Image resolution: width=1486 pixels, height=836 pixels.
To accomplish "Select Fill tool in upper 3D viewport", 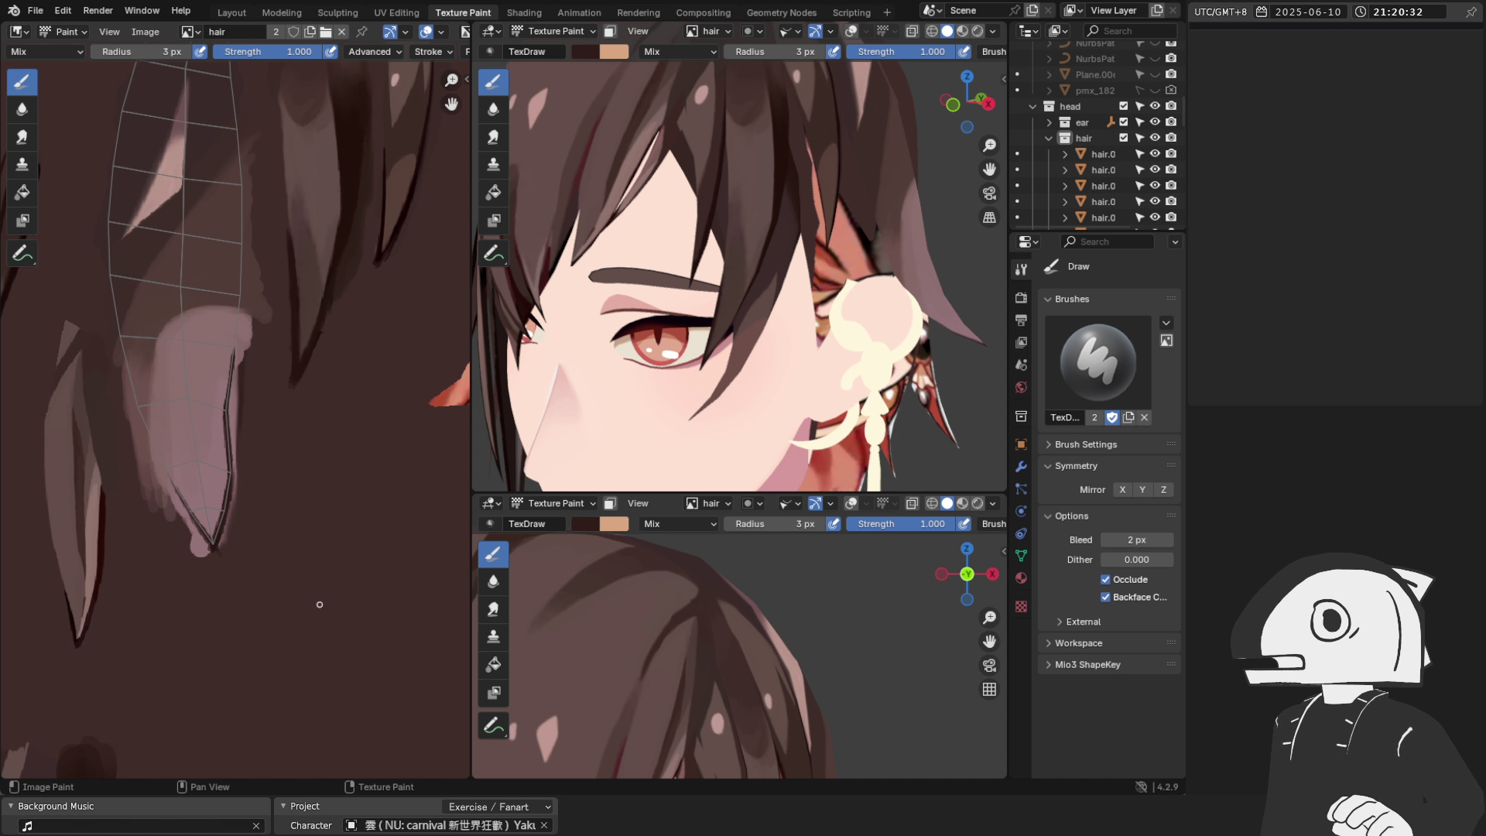I will click(x=493, y=193).
